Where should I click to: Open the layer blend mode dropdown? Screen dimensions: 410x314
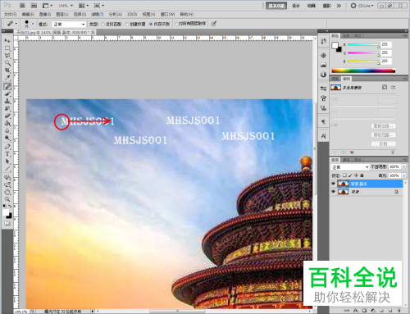[x=350, y=167]
